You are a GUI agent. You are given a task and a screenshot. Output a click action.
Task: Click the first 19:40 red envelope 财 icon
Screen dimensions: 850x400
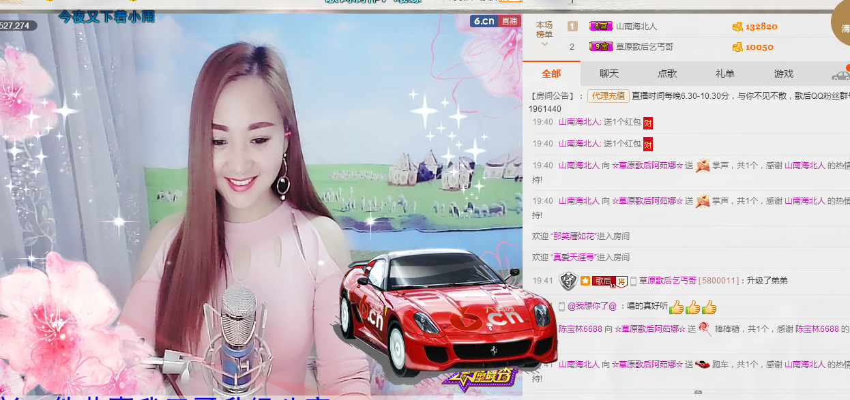click(648, 123)
